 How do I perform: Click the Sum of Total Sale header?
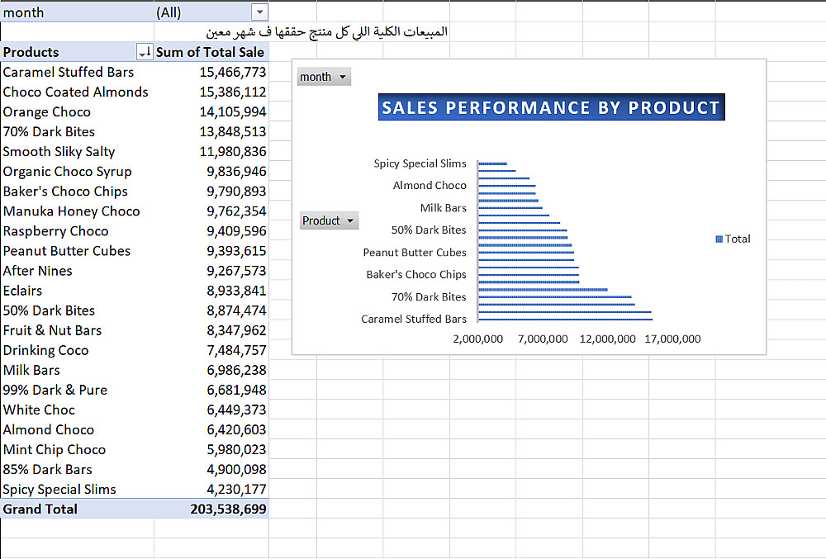210,53
